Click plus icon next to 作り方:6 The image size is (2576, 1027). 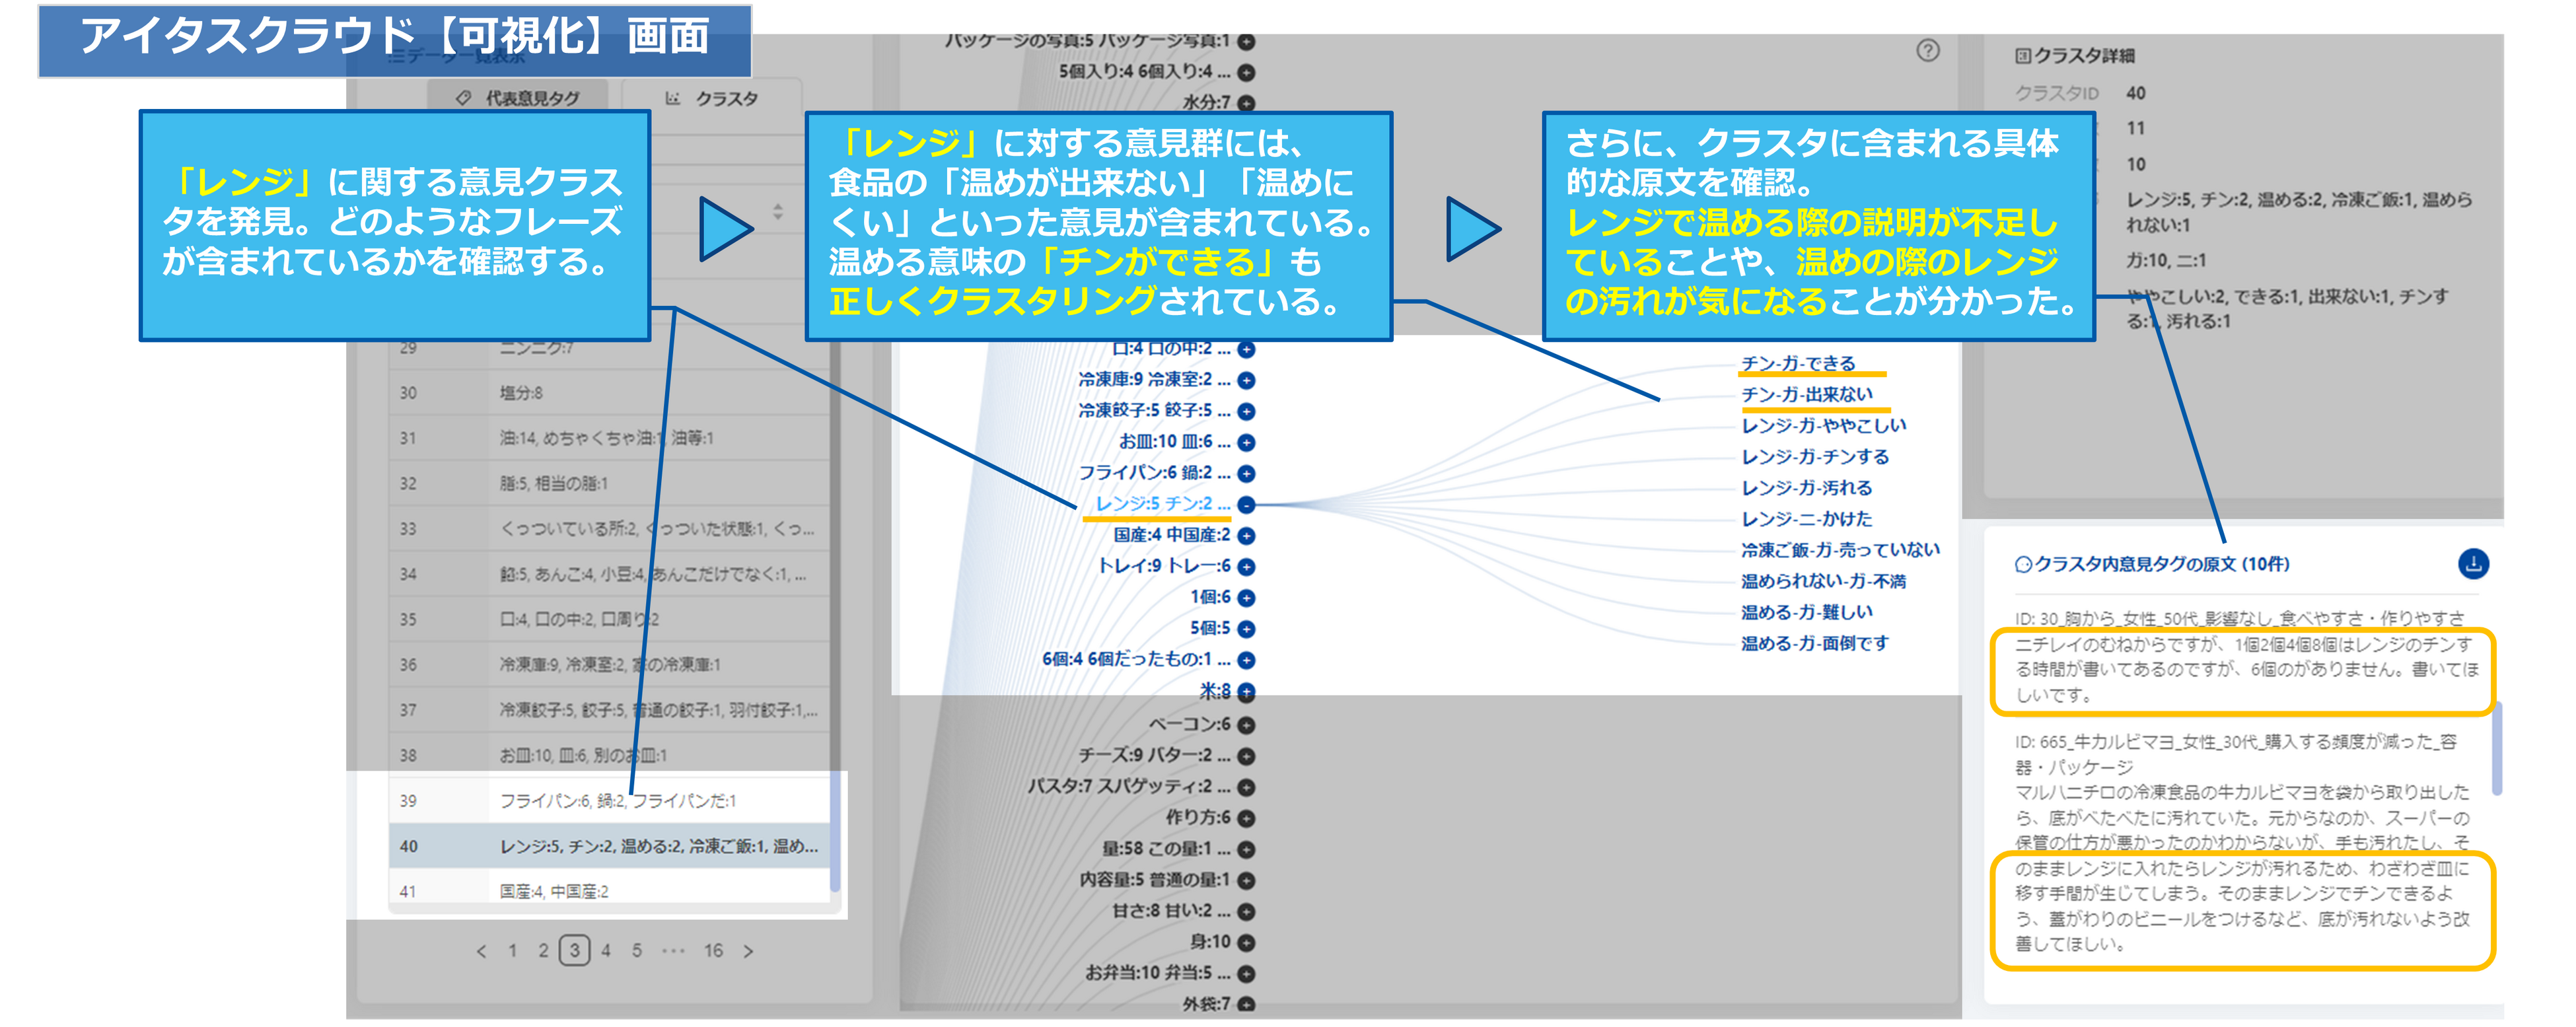tap(1246, 818)
